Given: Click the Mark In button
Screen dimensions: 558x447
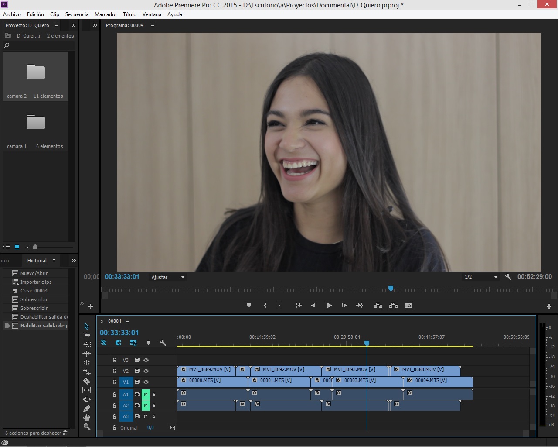Looking at the screenshot, I should point(265,306).
